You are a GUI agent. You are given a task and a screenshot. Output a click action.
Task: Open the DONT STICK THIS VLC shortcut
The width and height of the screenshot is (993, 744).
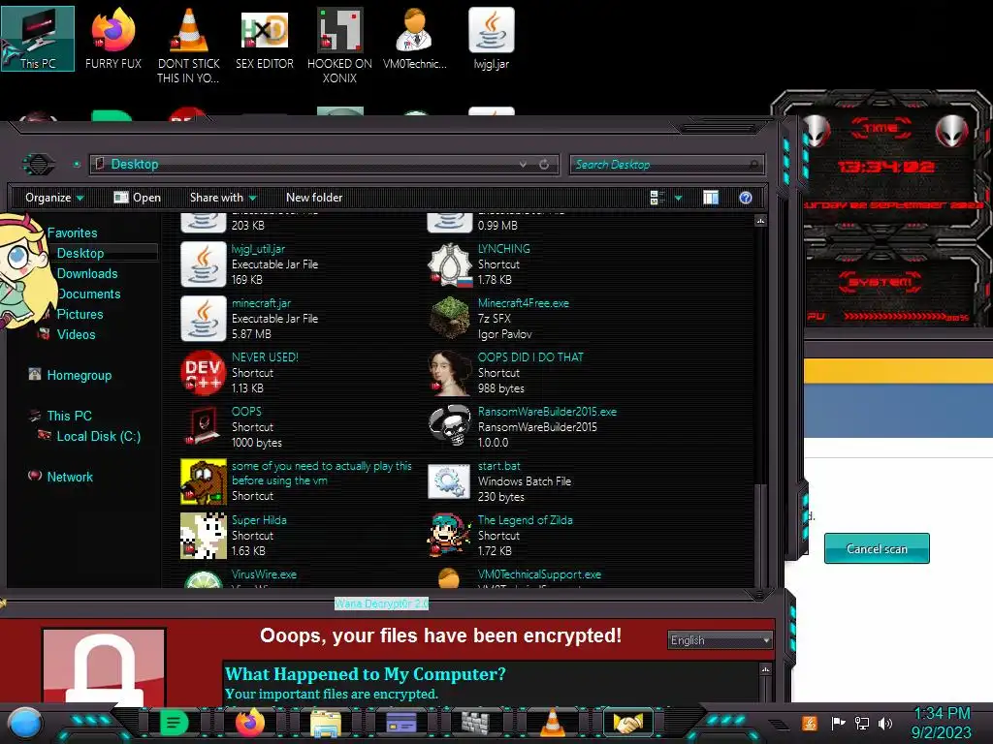(x=189, y=46)
